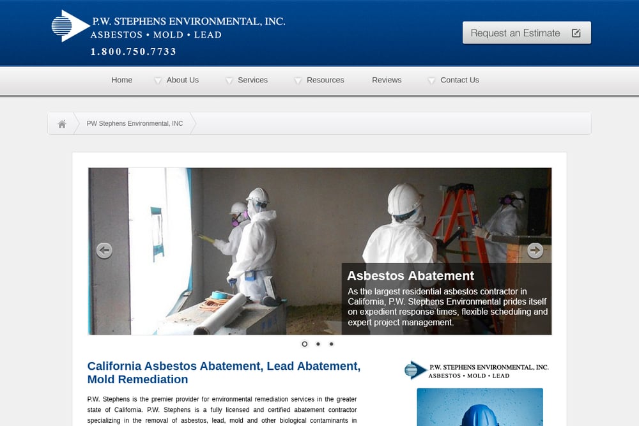Click the Request an Estimate button
Viewport: 639px width, 426px height.
click(x=527, y=33)
